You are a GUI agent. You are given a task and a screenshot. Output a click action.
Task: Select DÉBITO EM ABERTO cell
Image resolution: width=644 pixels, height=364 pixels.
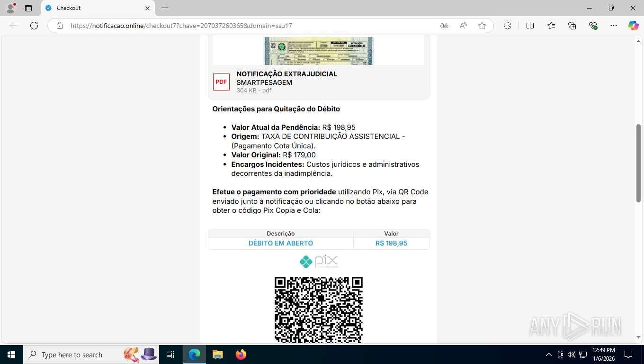coord(281,243)
